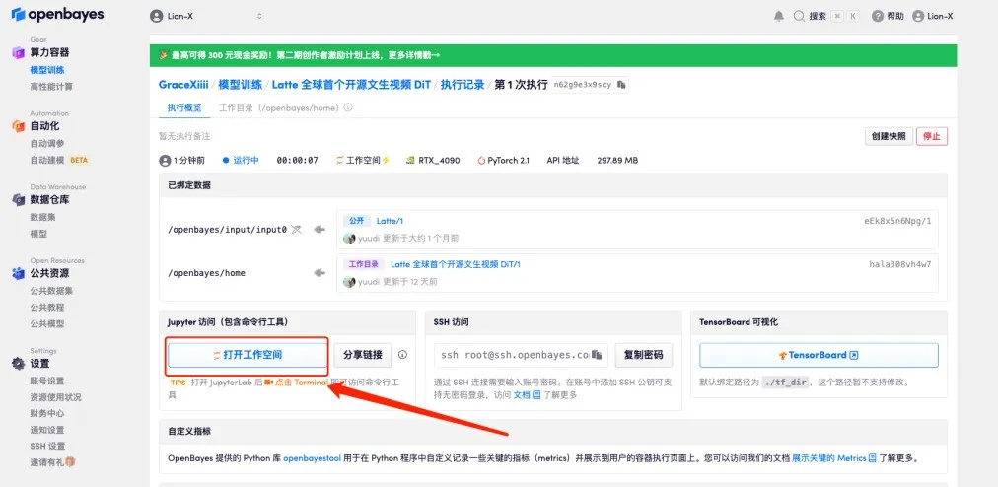Click info icon beside 工作目录 tab

(x=347, y=107)
